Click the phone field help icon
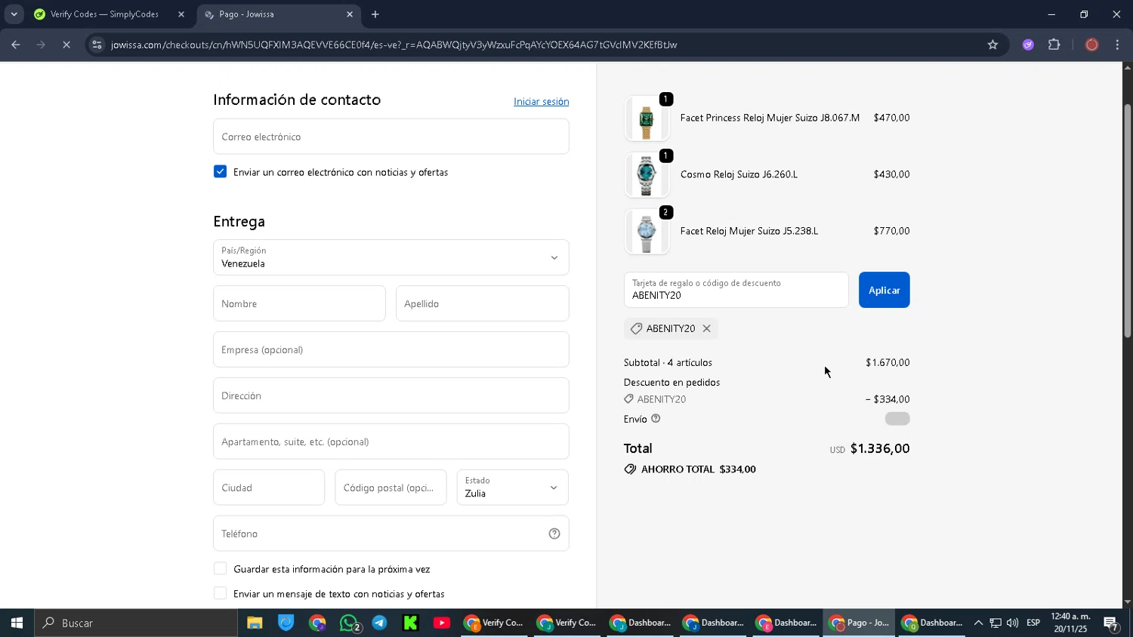 tap(554, 534)
